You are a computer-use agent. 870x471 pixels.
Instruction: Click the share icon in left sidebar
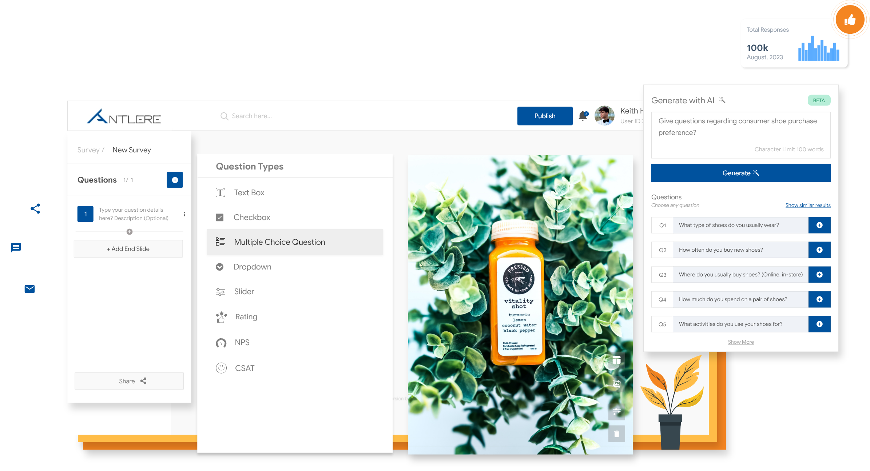tap(35, 208)
